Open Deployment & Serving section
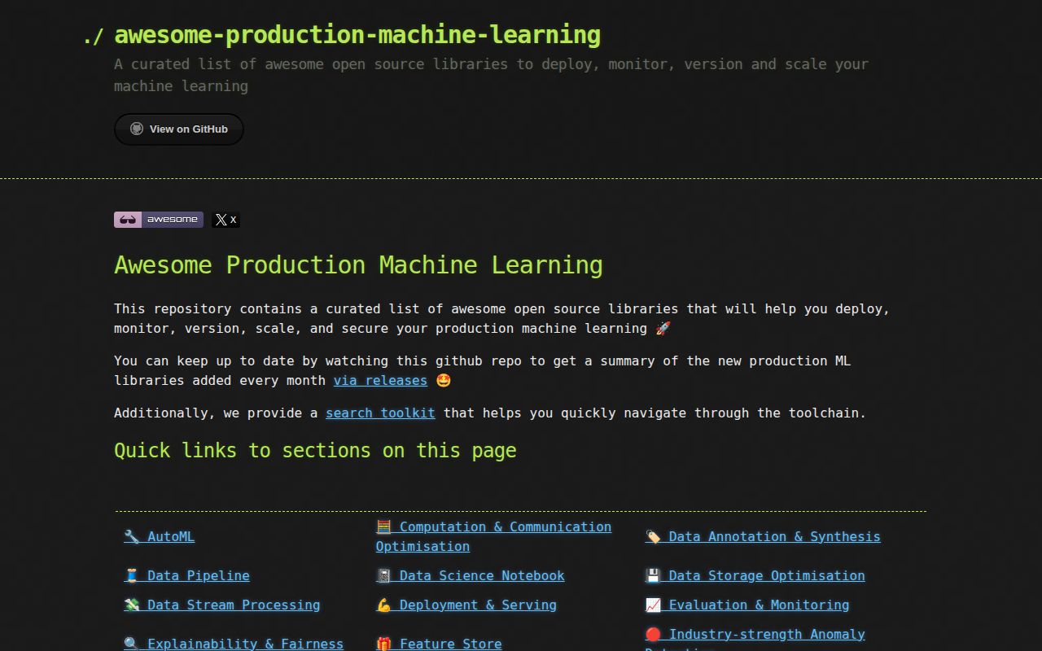The width and height of the screenshot is (1042, 651). pos(466,605)
